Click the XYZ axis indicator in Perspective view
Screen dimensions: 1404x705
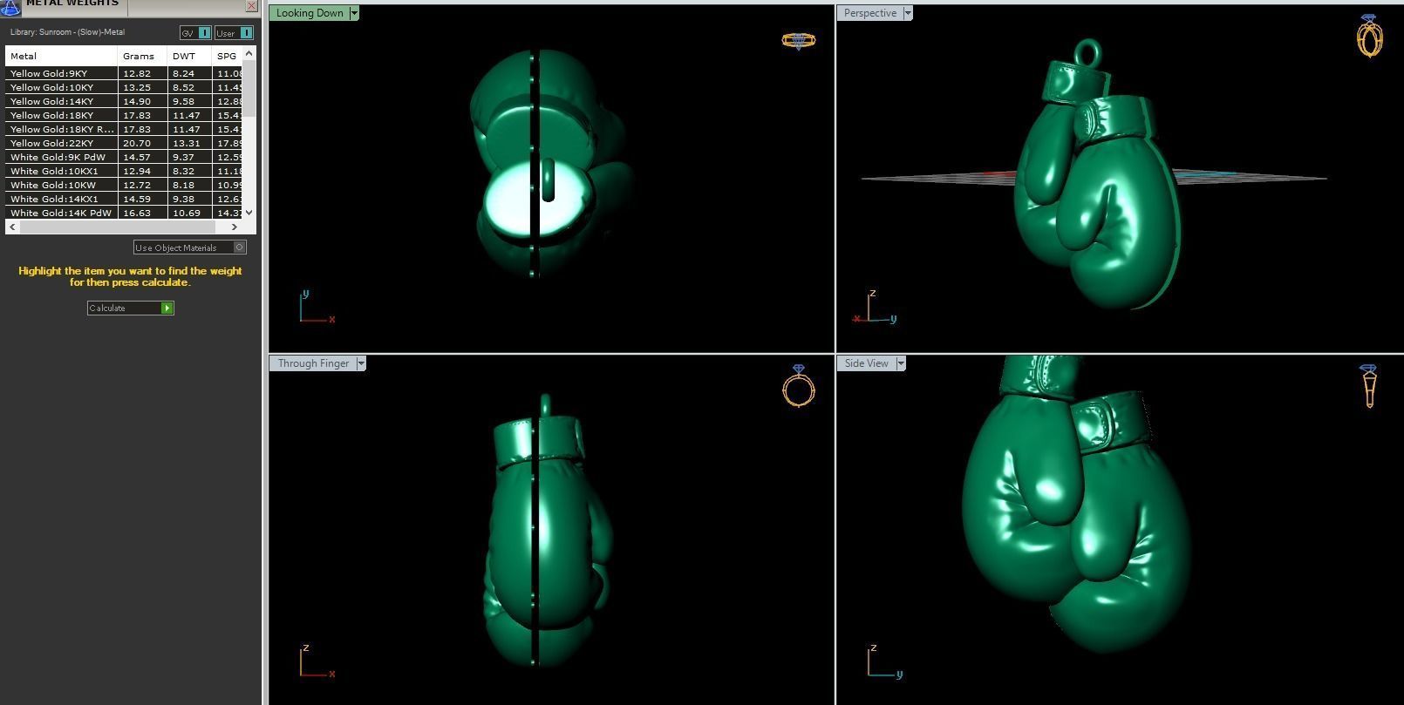coord(875,307)
